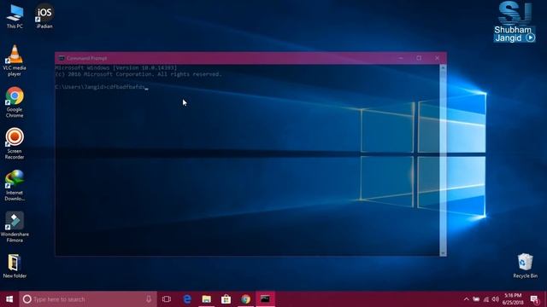
Task: Open Command Prompt window system menu icon
Action: click(x=62, y=58)
